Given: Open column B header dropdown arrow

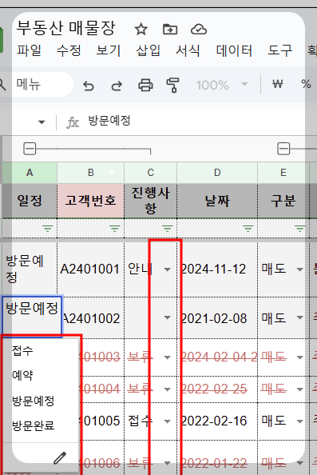Looking at the screenshot, I should click(x=111, y=173).
